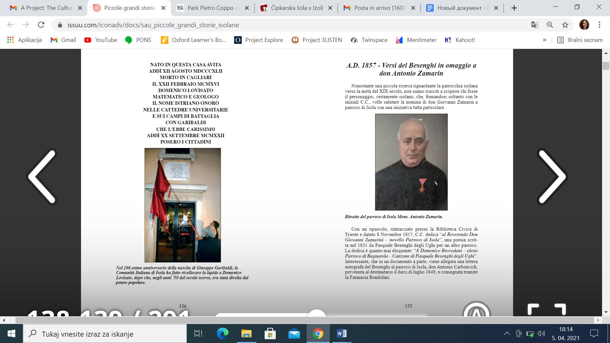Show hidden system tray icons
The width and height of the screenshot is (610, 343).
[x=507, y=333]
